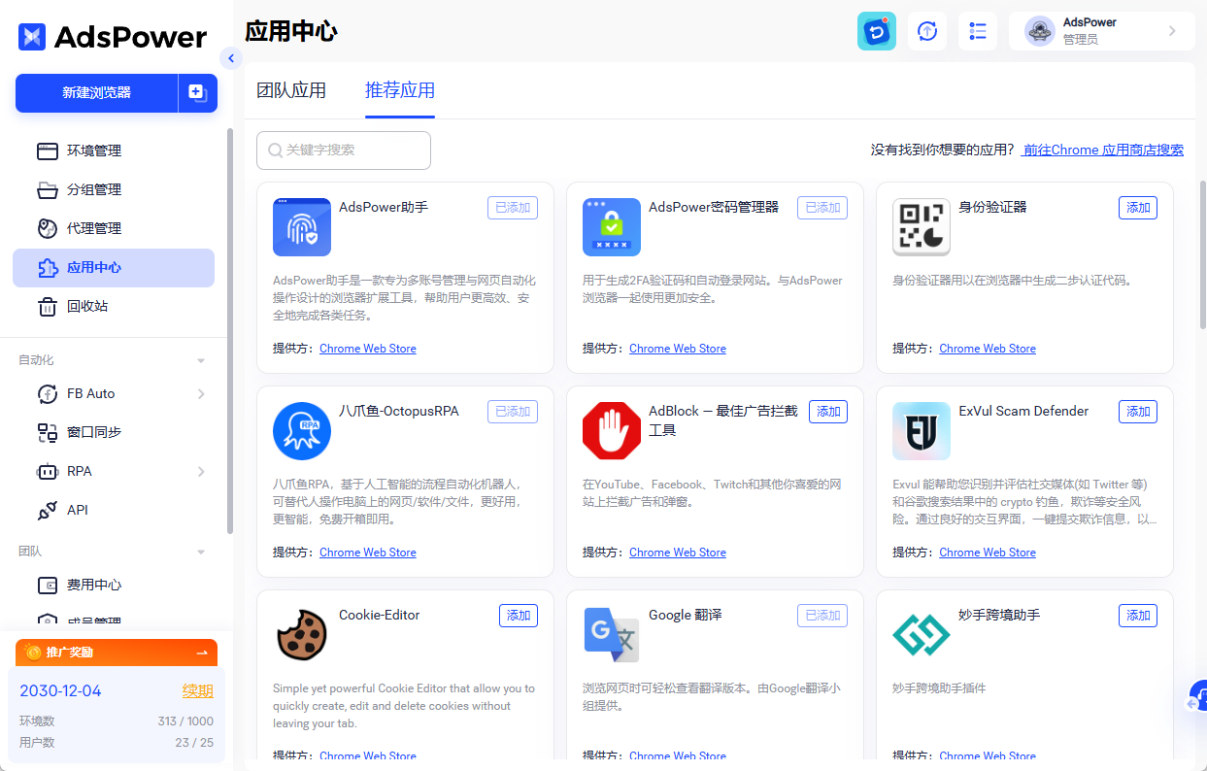The width and height of the screenshot is (1207, 771).
Task: Click 新建浏览器 button
Action: coord(96,93)
